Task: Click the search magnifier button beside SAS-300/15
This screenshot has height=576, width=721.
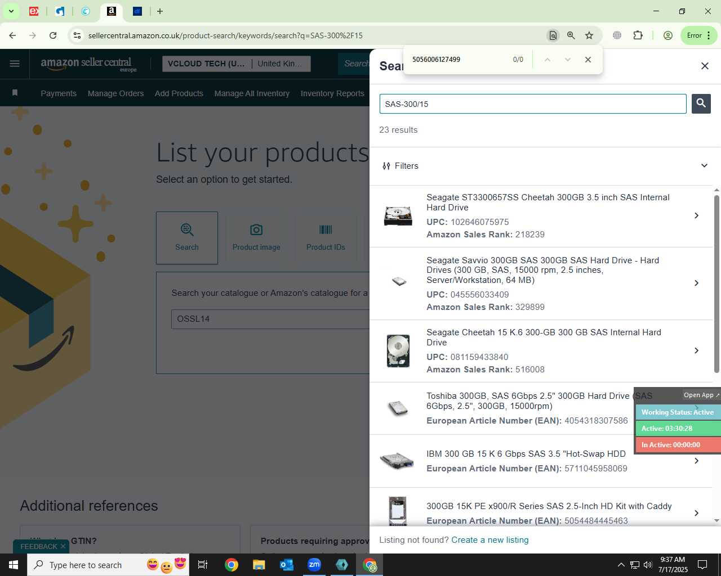Action: click(x=701, y=103)
